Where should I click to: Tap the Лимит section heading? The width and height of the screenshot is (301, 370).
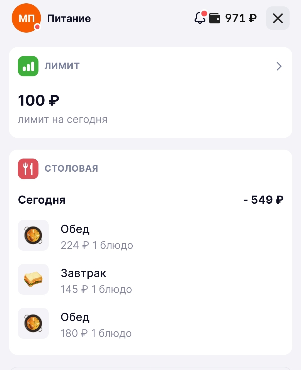[x=62, y=66]
